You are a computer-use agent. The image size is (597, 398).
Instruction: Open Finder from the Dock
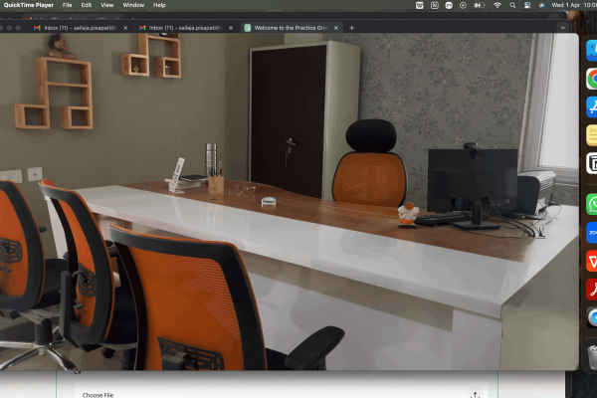(592, 51)
